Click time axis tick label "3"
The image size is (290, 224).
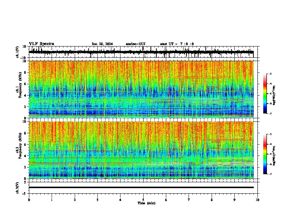[x=97, y=200]
